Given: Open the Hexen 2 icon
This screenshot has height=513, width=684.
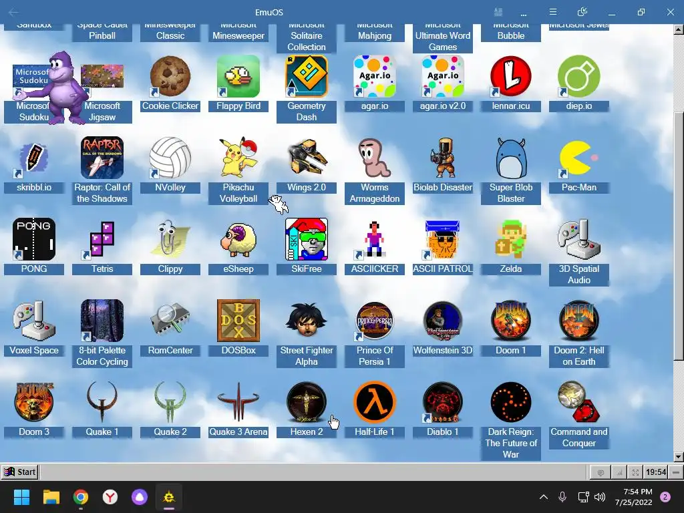Looking at the screenshot, I should 306,403.
